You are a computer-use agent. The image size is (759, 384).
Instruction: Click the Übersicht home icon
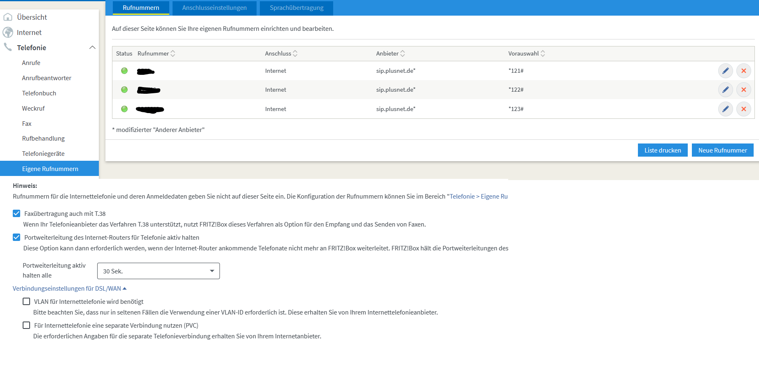[8, 17]
